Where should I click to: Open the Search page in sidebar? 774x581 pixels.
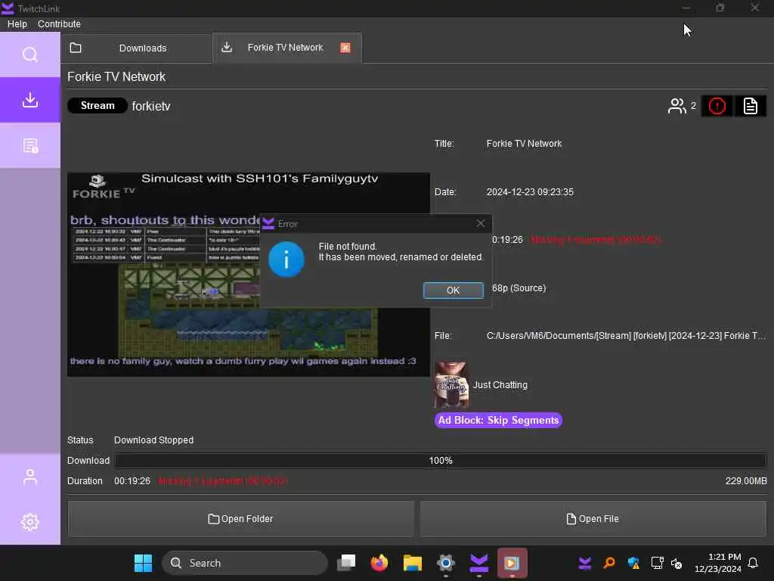point(30,54)
